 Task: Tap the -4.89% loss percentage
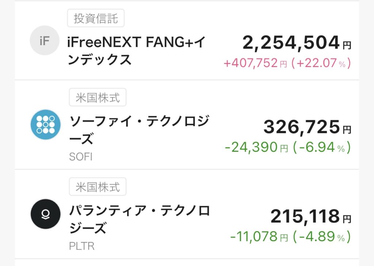(324, 237)
